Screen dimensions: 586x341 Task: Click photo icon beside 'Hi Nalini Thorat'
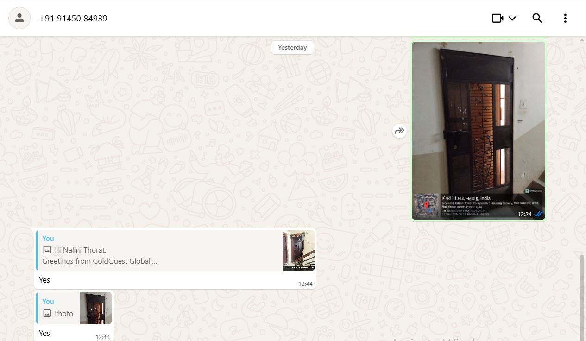pyautogui.click(x=47, y=250)
